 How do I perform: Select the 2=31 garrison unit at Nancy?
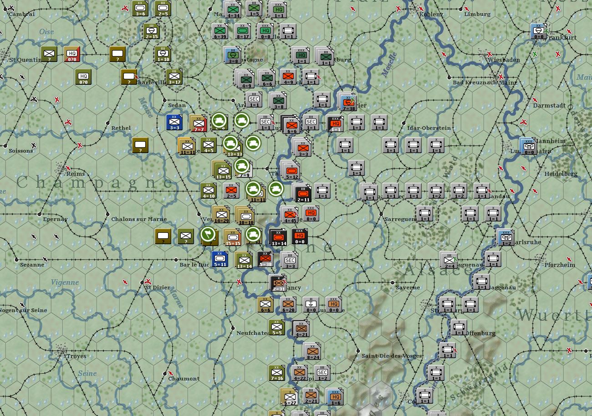[x=278, y=283]
